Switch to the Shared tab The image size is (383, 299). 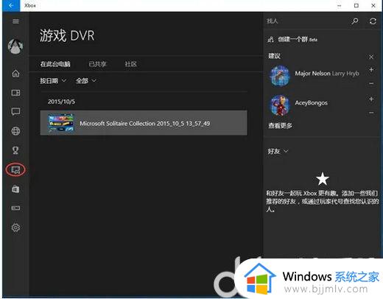[x=97, y=64]
